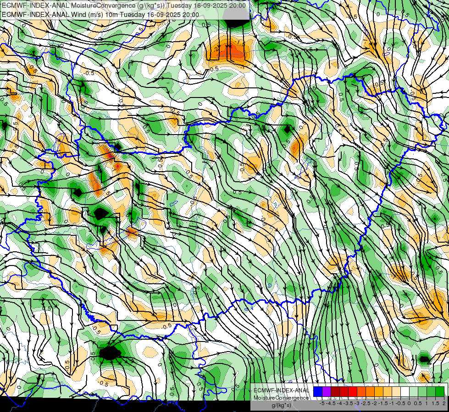The height and width of the screenshot is (412, 449).
Task: Click the palest green swatch between 0 and 0.5
Action: [414, 392]
